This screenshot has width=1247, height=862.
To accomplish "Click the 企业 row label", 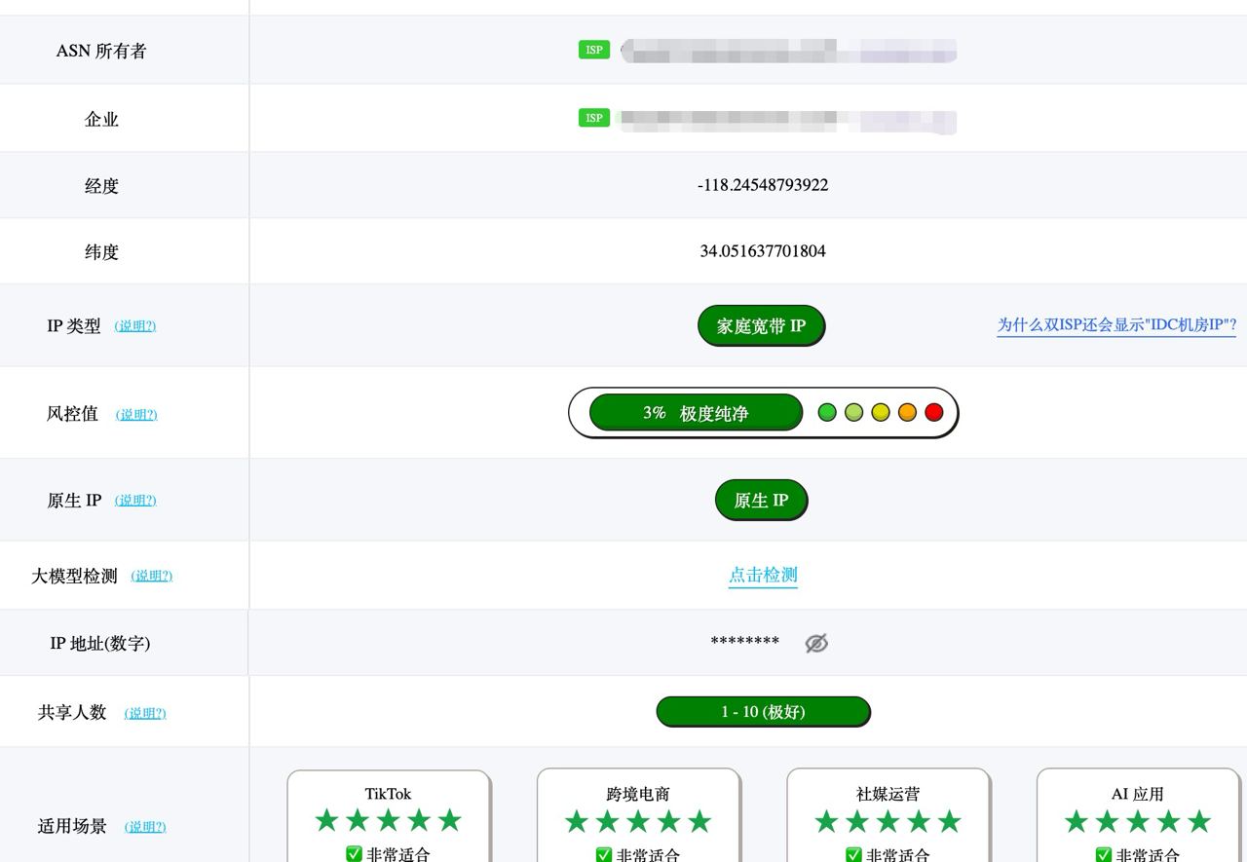I will coord(101,119).
